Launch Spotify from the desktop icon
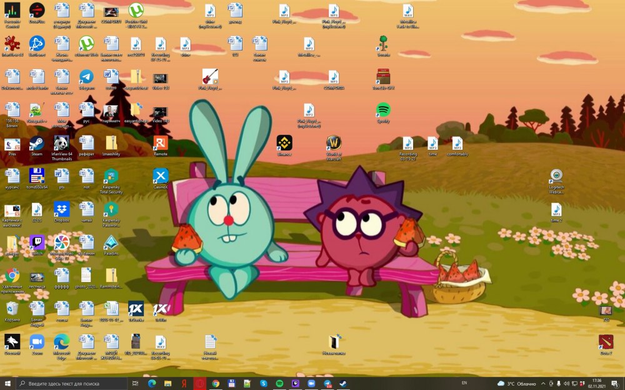The image size is (625, 390). point(383,112)
